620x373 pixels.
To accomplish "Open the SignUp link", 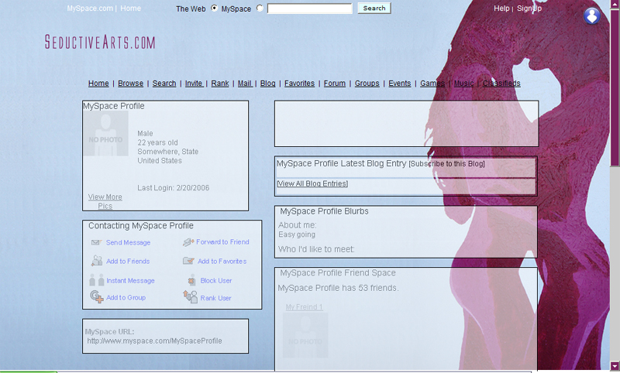I will click(x=529, y=9).
